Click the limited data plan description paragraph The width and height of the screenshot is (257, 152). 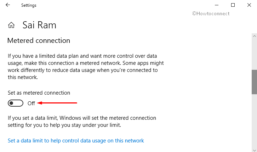click(x=86, y=67)
